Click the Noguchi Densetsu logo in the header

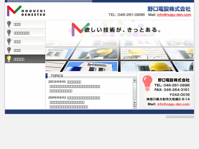pyautogui.click(x=26, y=11)
